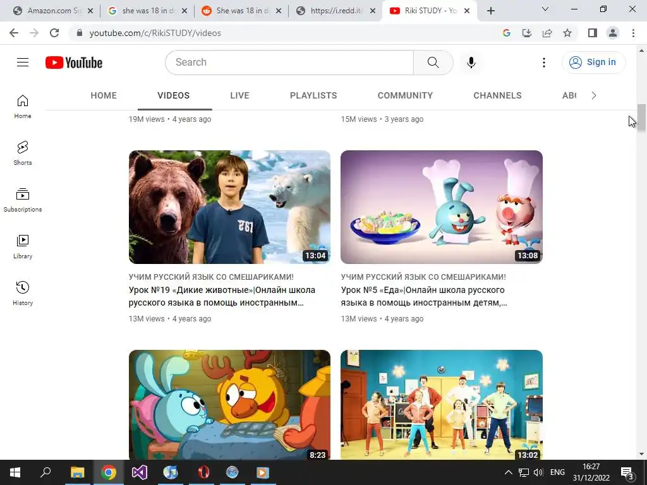Screen dimensions: 647x485
Task: Start voice search with the microphone icon
Action: (471, 63)
